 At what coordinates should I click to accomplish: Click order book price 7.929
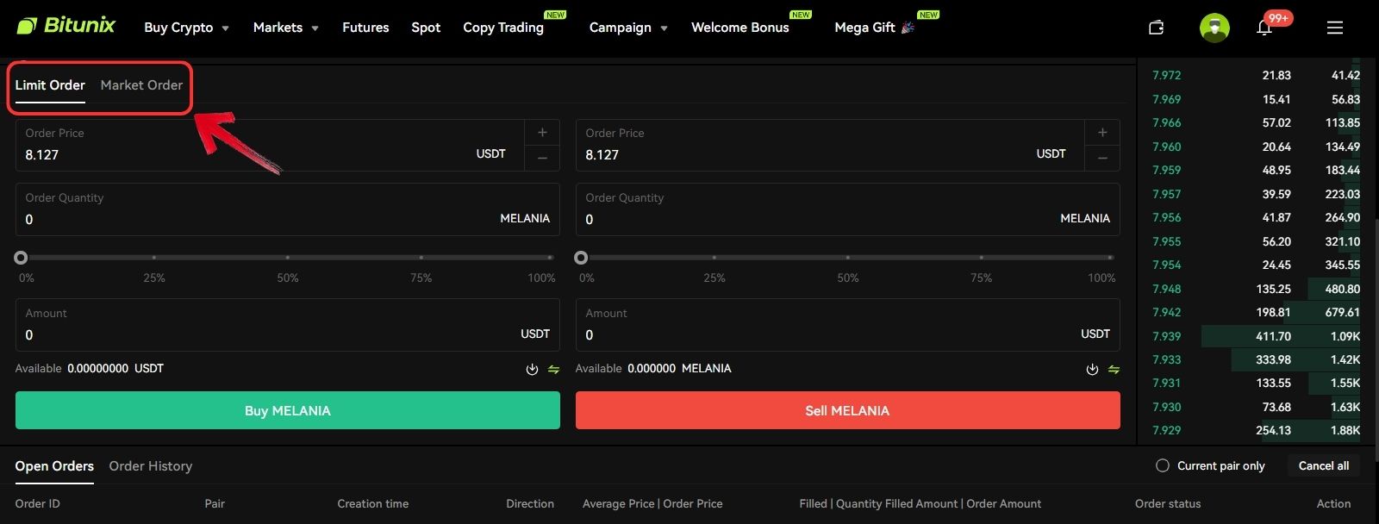pos(1166,430)
